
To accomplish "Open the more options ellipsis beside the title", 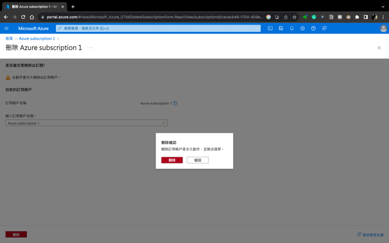I will point(91,48).
